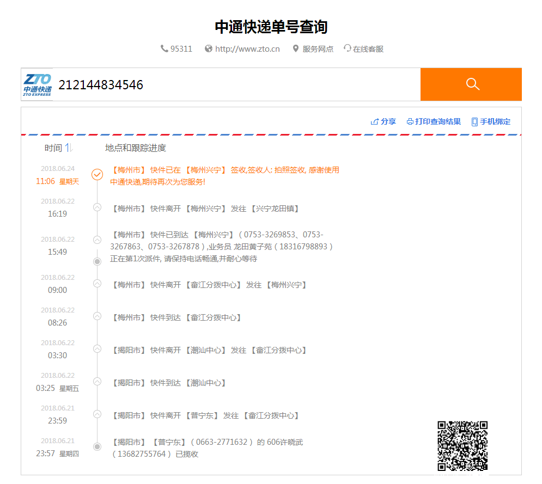Click timeline marker for 09:00 entry

click(x=98, y=284)
